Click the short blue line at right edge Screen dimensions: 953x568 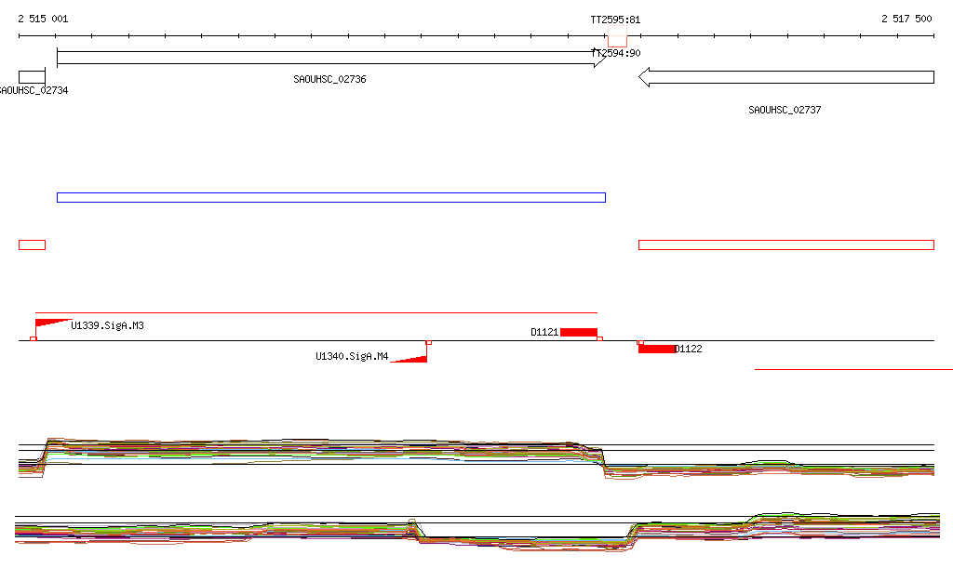852,369
